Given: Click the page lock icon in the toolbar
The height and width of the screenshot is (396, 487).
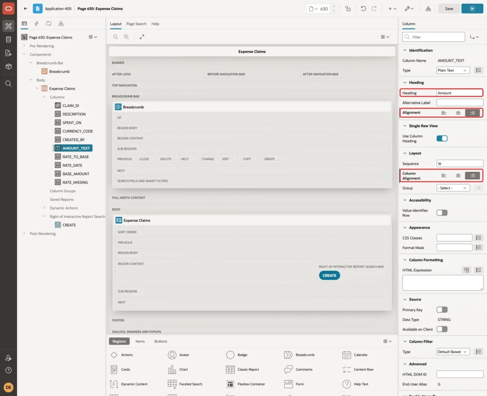Looking at the screenshot, I should pos(348,9).
